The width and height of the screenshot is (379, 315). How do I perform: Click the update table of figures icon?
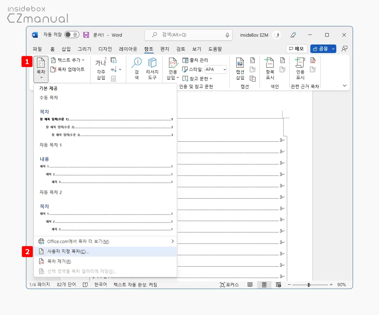point(253,70)
